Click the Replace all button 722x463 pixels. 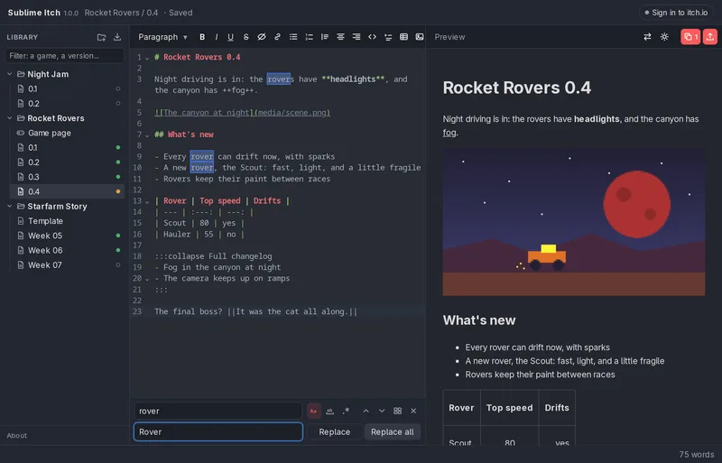(x=393, y=432)
